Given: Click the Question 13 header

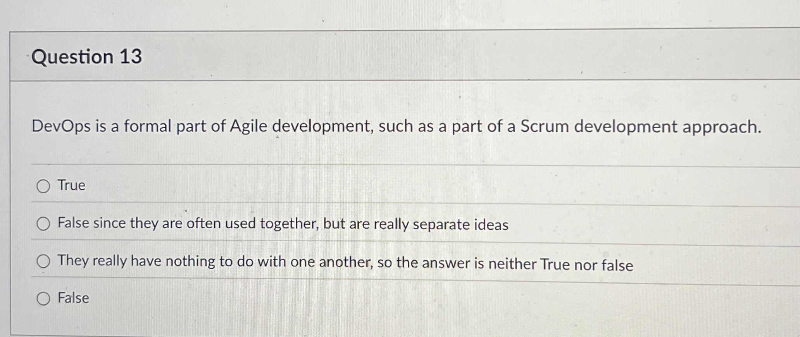Looking at the screenshot, I should [87, 57].
